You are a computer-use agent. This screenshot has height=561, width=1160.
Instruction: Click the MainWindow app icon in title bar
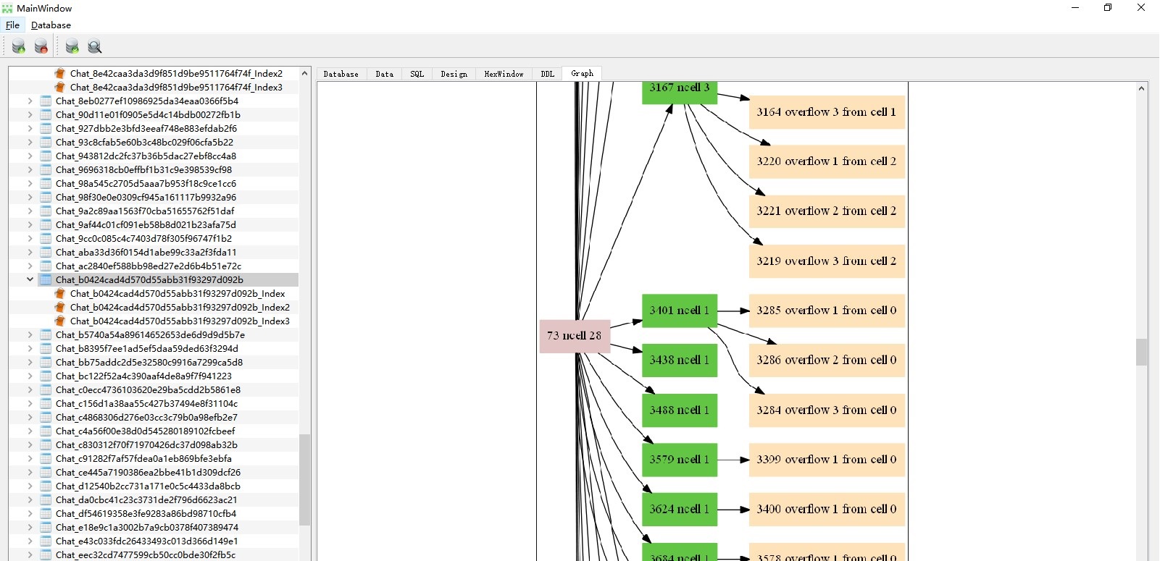[x=7, y=8]
